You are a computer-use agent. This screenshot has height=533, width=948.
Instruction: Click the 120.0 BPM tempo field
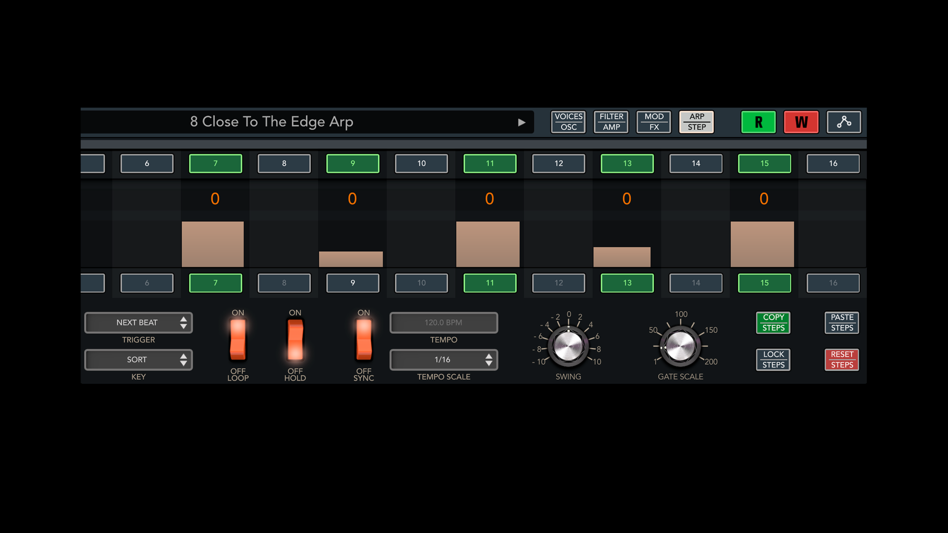(443, 323)
